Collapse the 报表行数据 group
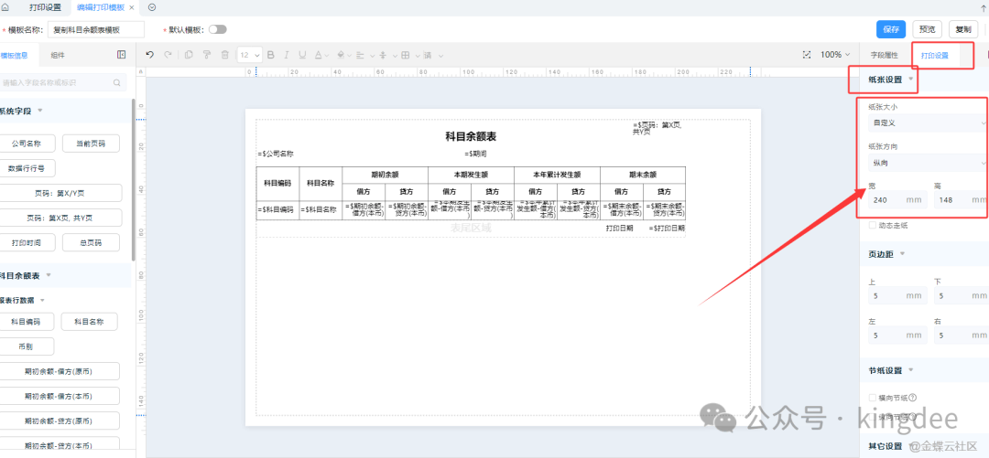This screenshot has width=989, height=458. click(x=42, y=300)
